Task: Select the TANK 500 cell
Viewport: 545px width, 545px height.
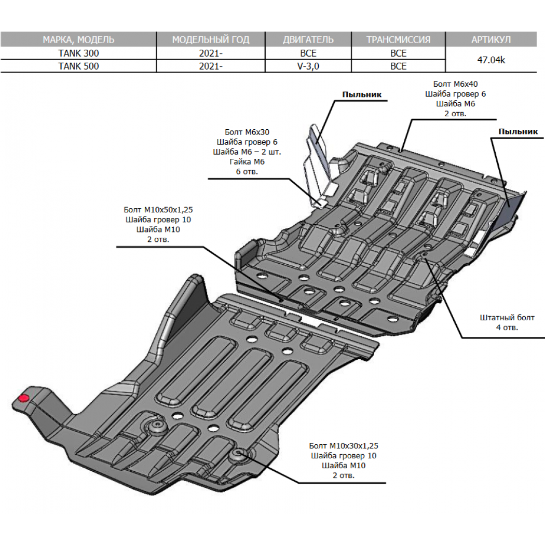Action: coord(78,66)
